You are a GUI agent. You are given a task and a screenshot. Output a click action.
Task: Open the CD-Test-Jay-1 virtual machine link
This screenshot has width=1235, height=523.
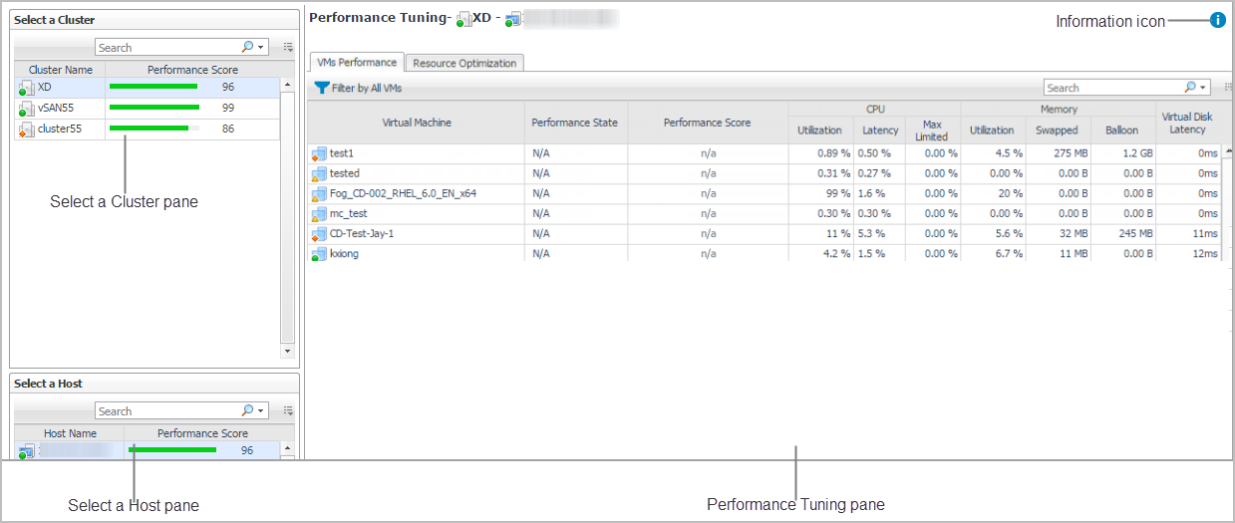tap(362, 233)
